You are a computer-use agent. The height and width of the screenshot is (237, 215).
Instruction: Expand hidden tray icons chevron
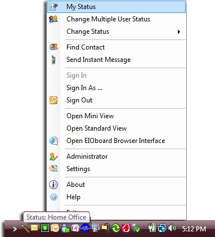pyautogui.click(x=15, y=229)
